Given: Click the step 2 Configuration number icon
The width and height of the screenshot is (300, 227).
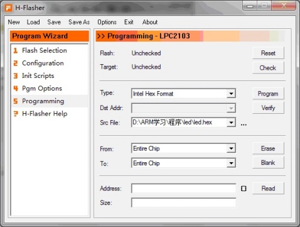Looking at the screenshot, I should click(16, 63).
